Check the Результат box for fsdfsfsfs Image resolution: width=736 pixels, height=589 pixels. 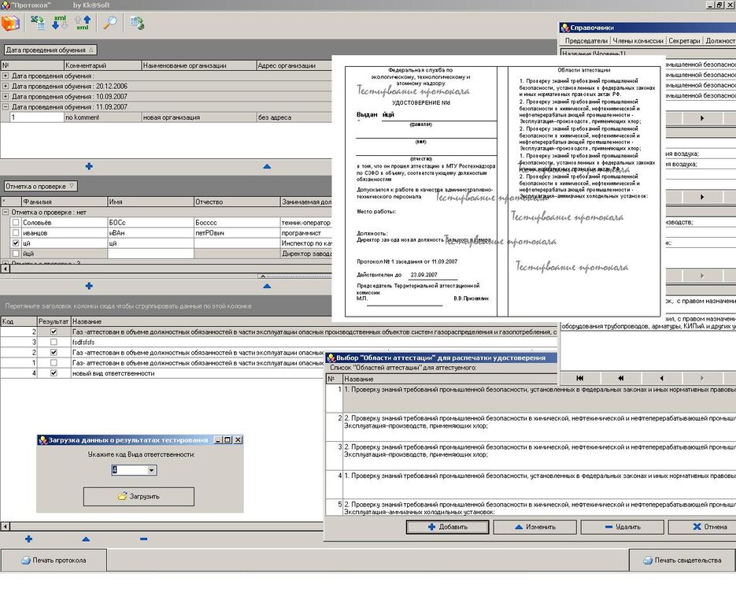(x=54, y=342)
